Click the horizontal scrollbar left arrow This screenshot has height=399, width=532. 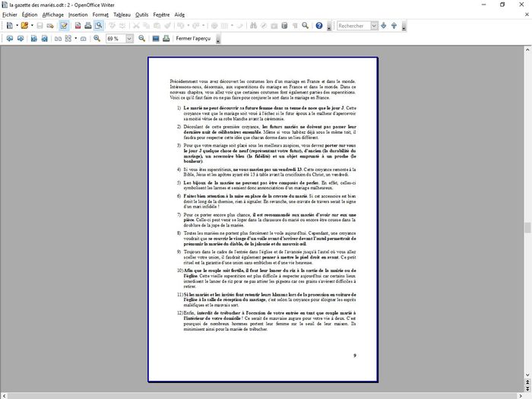pyautogui.click(x=4, y=396)
